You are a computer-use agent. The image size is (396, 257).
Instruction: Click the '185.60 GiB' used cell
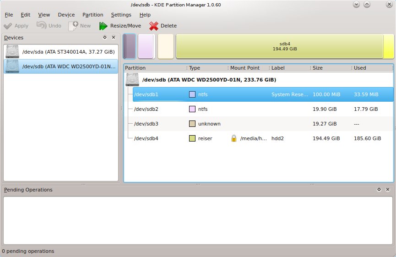pos(368,138)
